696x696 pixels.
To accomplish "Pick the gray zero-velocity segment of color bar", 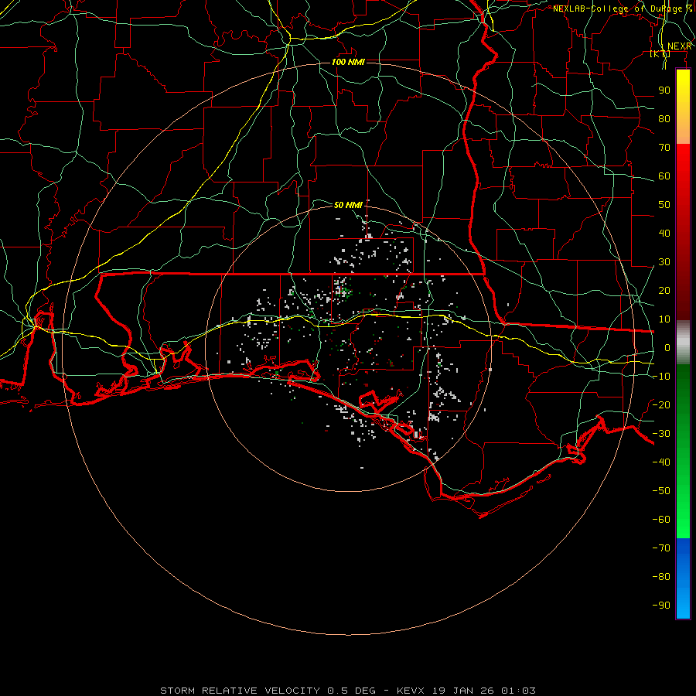I will [683, 343].
